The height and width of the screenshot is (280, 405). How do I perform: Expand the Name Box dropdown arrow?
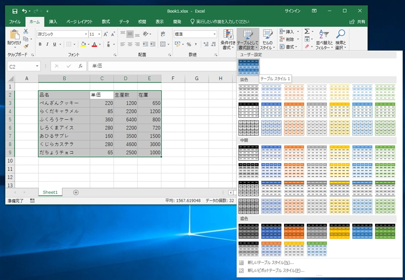click(37, 66)
